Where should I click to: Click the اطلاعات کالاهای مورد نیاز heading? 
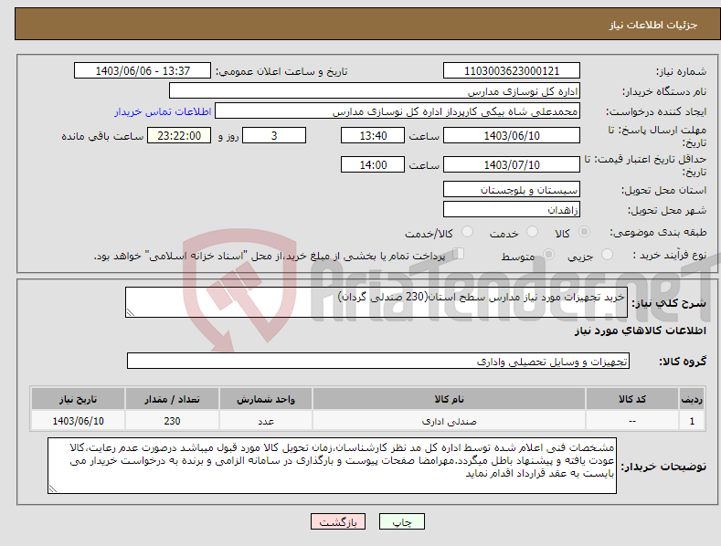[x=640, y=331]
